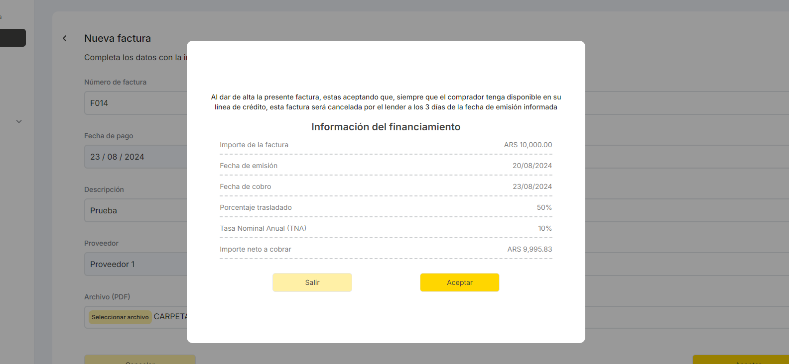Click Salir in the financing dialog

pos(312,282)
